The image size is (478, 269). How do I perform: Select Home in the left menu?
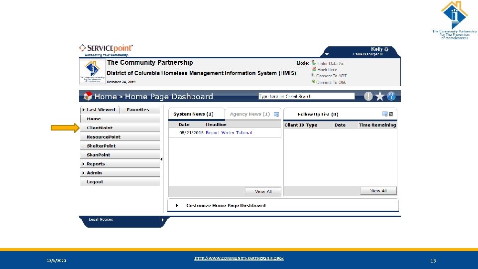[x=120, y=119]
